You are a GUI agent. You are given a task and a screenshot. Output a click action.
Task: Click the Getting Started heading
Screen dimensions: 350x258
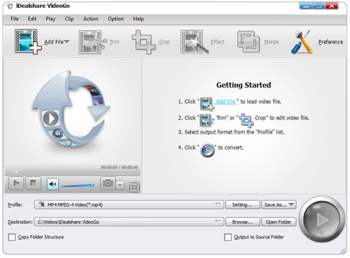coord(244,85)
